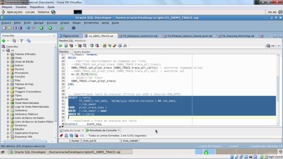Viewport: 283px width, 159px height.
Task: Open the Aplicações menu in top panel
Action: (15, 12)
